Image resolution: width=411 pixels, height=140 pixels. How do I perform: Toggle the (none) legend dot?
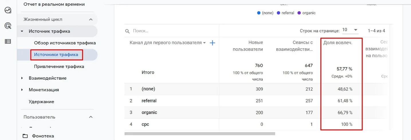click(x=259, y=13)
